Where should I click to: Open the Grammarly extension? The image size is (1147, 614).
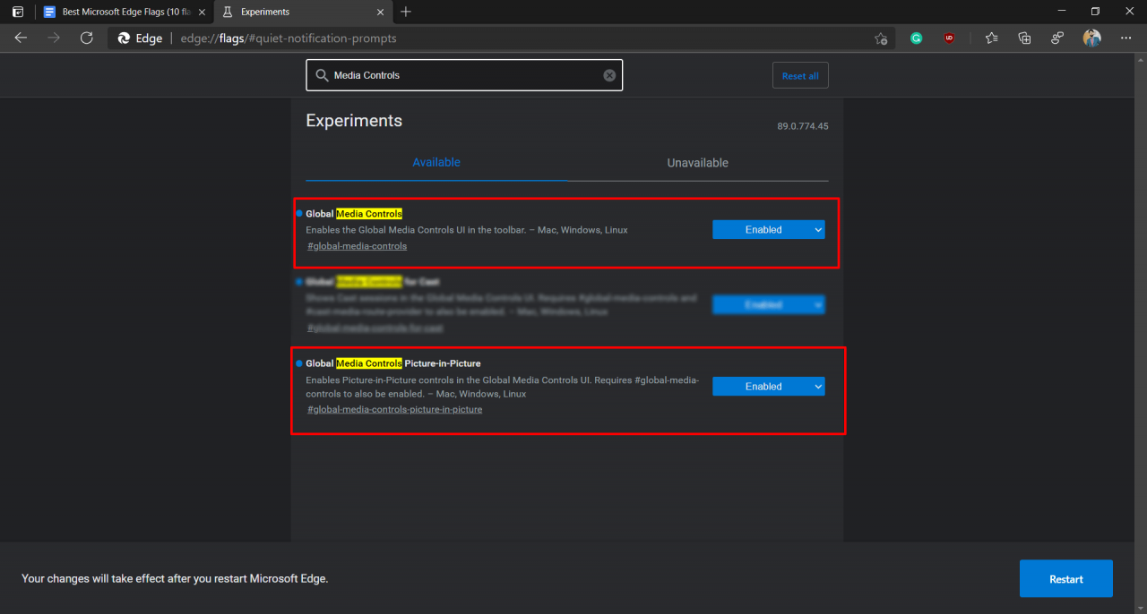click(916, 38)
